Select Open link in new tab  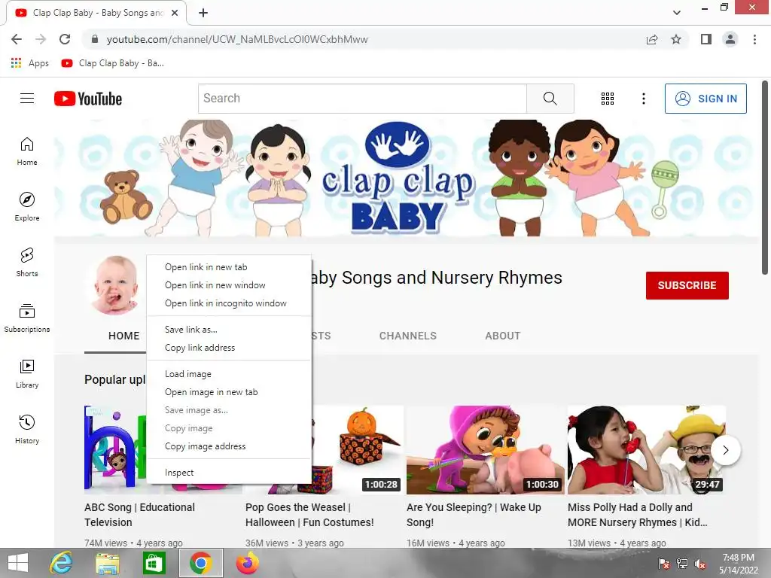[229, 267]
